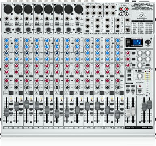Click the EURORACK model name text
156x146 pixels.
pos(142,4)
